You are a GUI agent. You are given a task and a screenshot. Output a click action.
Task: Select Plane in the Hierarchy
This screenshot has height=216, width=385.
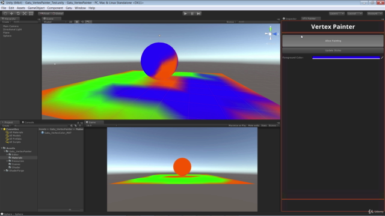6,32
